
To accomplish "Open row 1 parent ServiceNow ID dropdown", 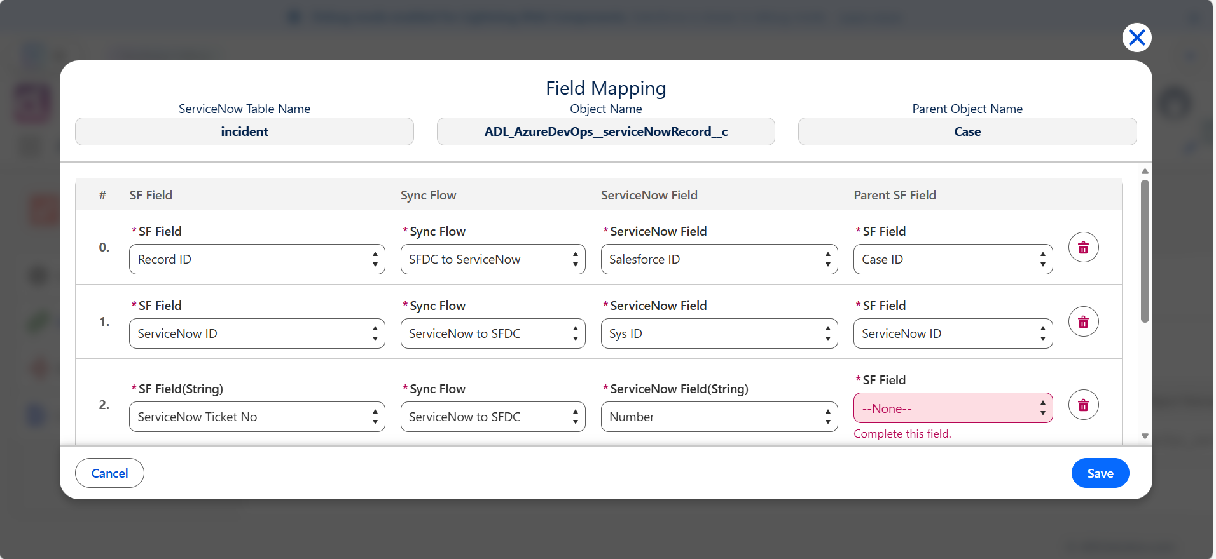I will pos(953,333).
